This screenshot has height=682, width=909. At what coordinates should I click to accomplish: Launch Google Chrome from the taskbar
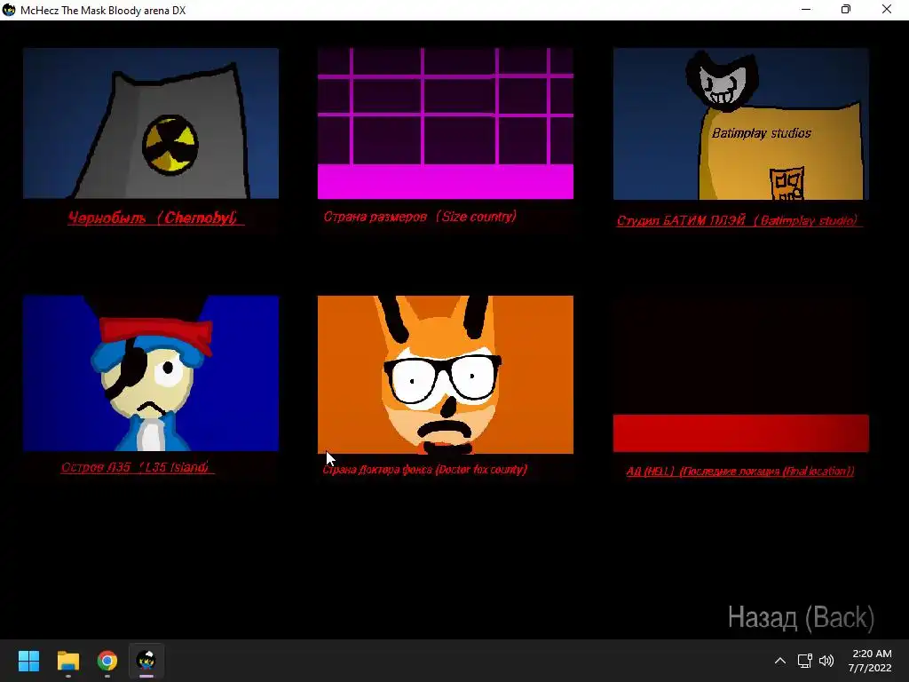pyautogui.click(x=107, y=661)
